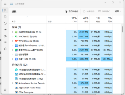125x95 pixels.
Task: Open the App history sidebar icon
Action: pyautogui.click(x=5, y=23)
